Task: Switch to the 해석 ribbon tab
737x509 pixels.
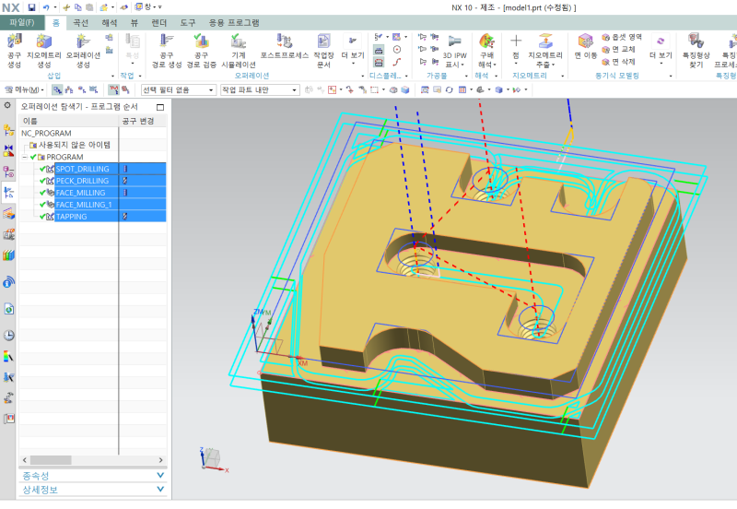Action: coord(109,21)
